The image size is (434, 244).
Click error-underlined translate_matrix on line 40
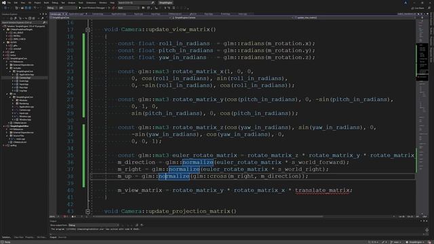pos(322,190)
